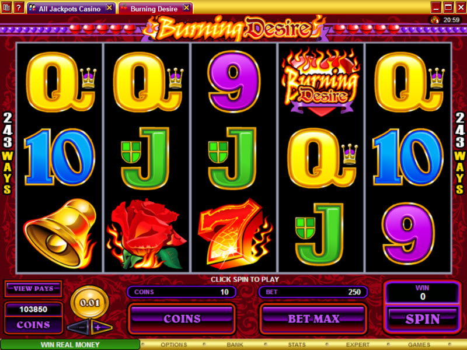Open the help question mark icon
The height and width of the screenshot is (350, 467).
pyautogui.click(x=19, y=7)
